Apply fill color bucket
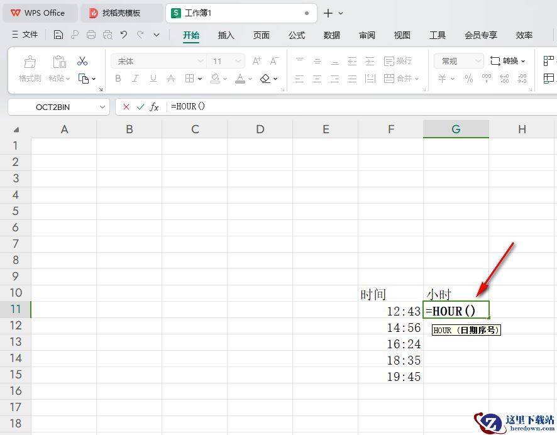The image size is (557, 435). click(x=215, y=79)
